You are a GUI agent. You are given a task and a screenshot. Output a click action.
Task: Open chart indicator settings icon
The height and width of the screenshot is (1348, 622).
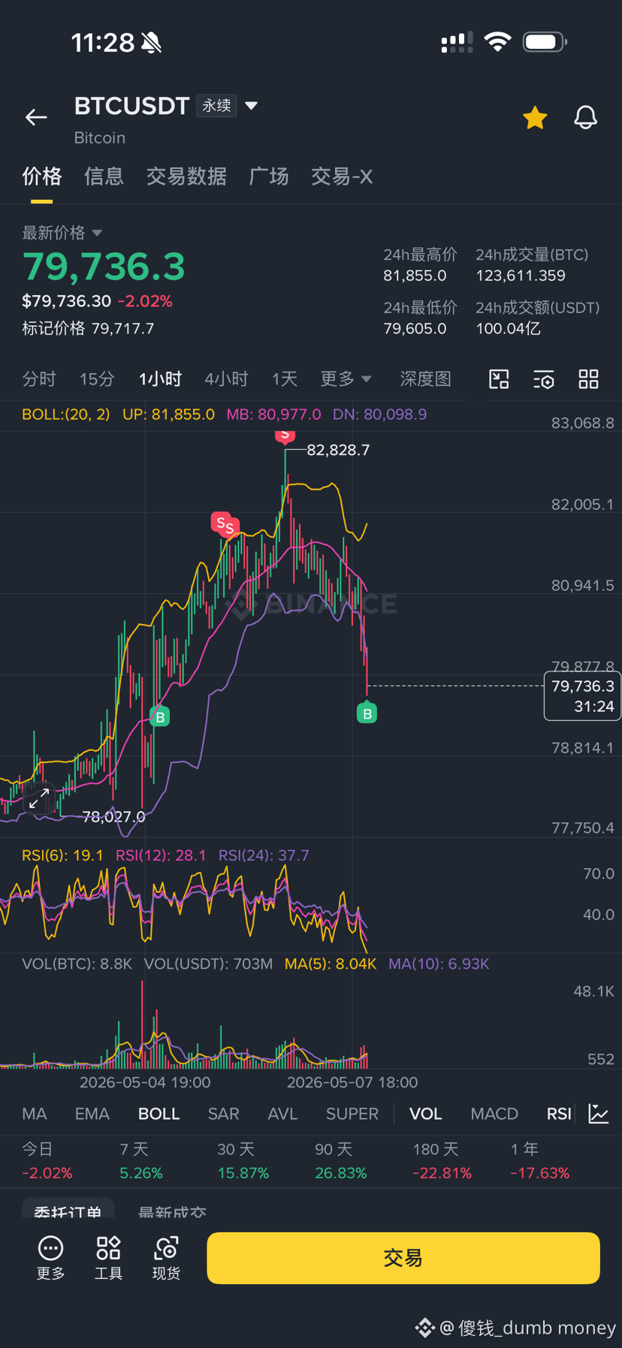(544, 379)
